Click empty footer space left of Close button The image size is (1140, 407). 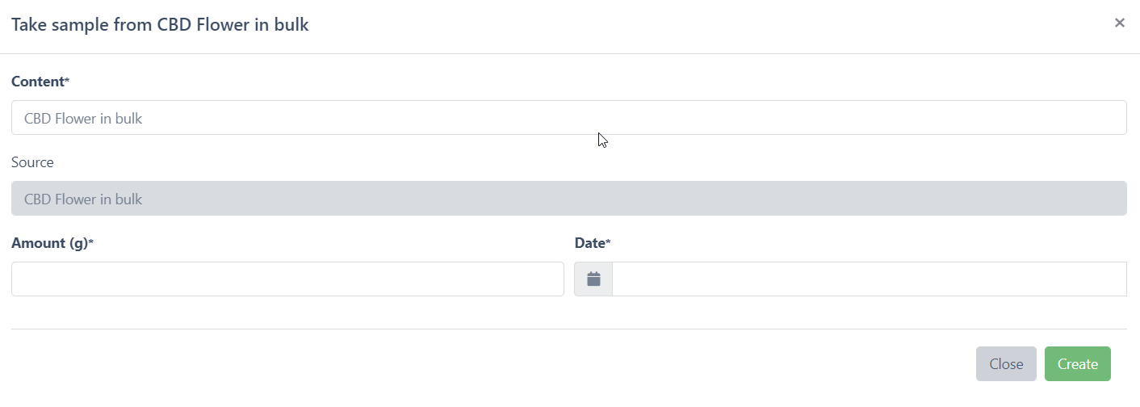click(x=484, y=364)
